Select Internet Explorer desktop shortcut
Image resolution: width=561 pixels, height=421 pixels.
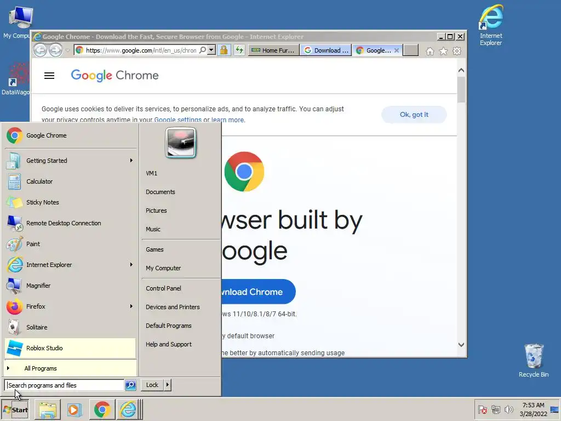pyautogui.click(x=491, y=25)
